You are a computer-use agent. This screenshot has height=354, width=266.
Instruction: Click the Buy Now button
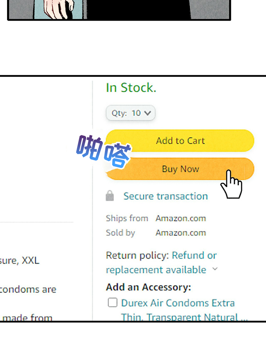180,169
